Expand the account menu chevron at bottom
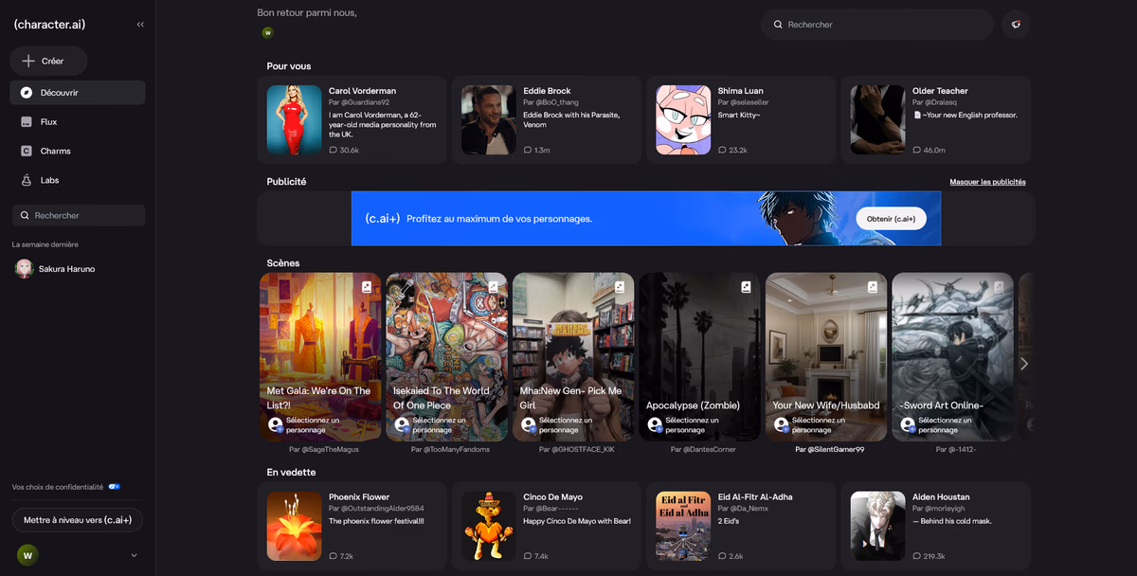 coord(134,555)
